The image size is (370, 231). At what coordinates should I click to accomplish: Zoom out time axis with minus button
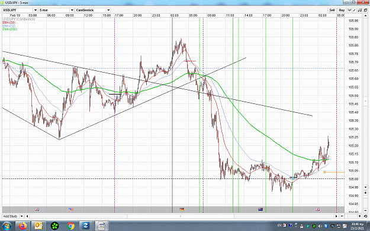coord(342,216)
